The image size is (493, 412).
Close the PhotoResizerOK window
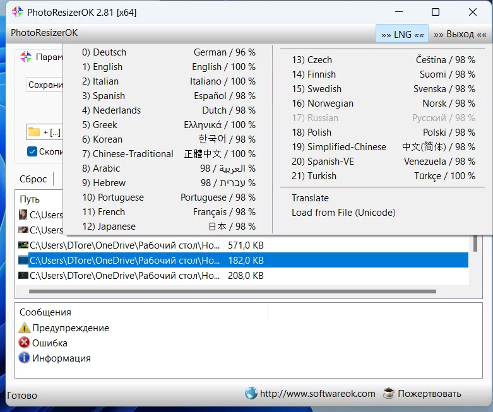(473, 12)
